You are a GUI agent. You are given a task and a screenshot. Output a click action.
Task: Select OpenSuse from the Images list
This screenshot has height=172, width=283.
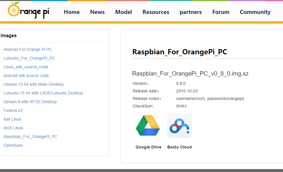[x=13, y=145]
